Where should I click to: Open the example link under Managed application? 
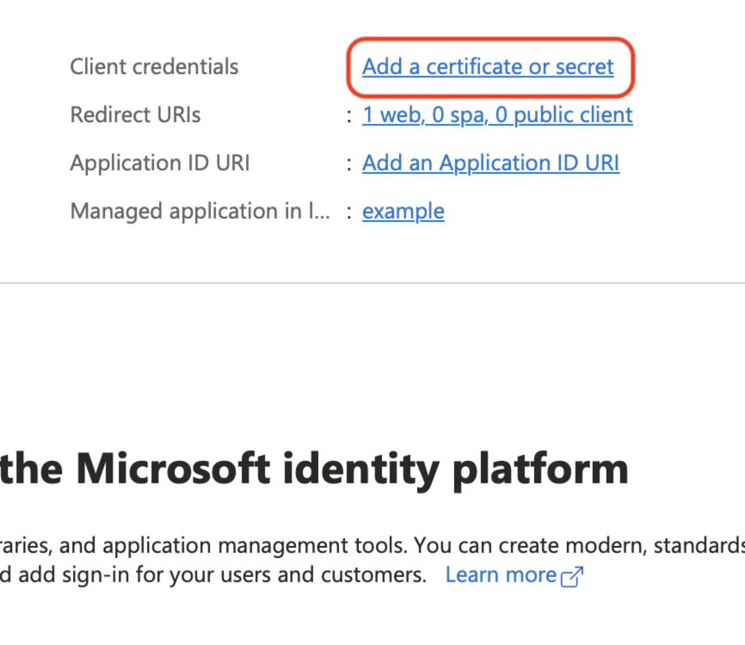403,212
